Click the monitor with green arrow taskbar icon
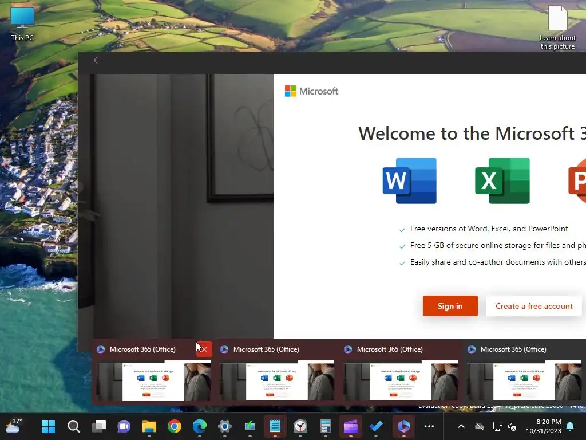The width and height of the screenshot is (586, 440). pyautogui.click(x=250, y=426)
